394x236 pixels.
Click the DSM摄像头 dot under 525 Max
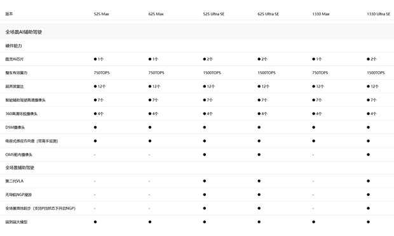(95, 127)
